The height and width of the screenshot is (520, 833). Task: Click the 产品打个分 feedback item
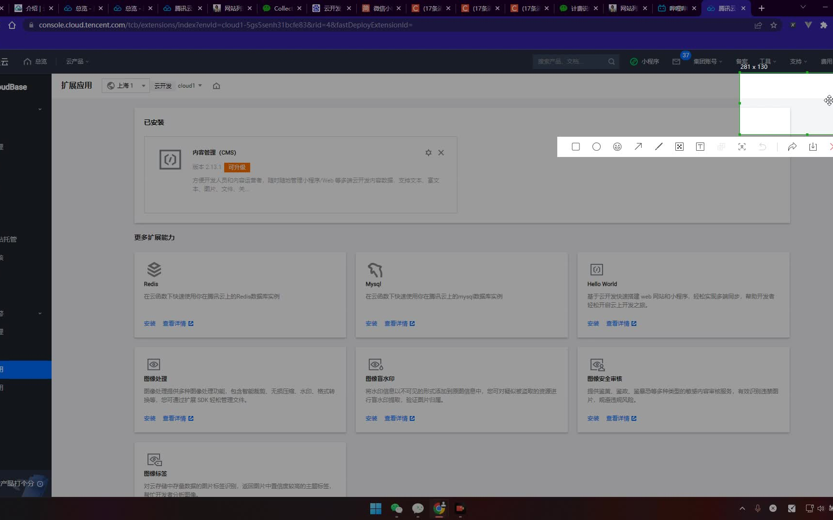[x=22, y=483]
